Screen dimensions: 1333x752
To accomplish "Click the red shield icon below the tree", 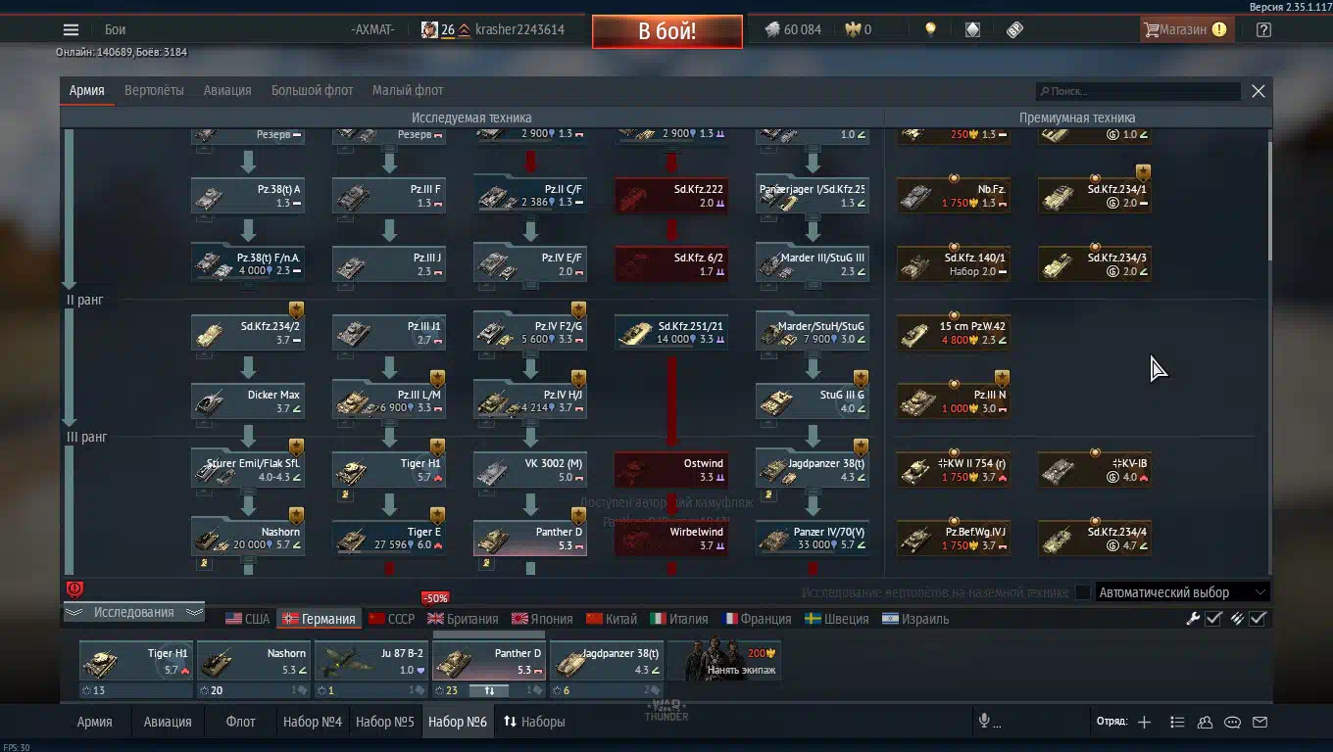I will click(x=74, y=589).
